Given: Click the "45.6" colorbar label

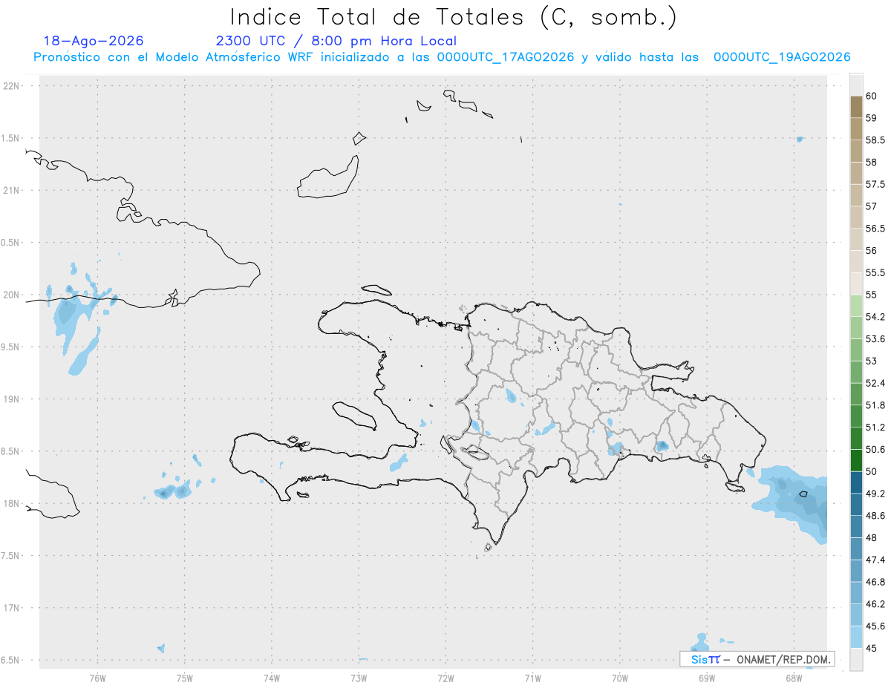Looking at the screenshot, I should [875, 626].
